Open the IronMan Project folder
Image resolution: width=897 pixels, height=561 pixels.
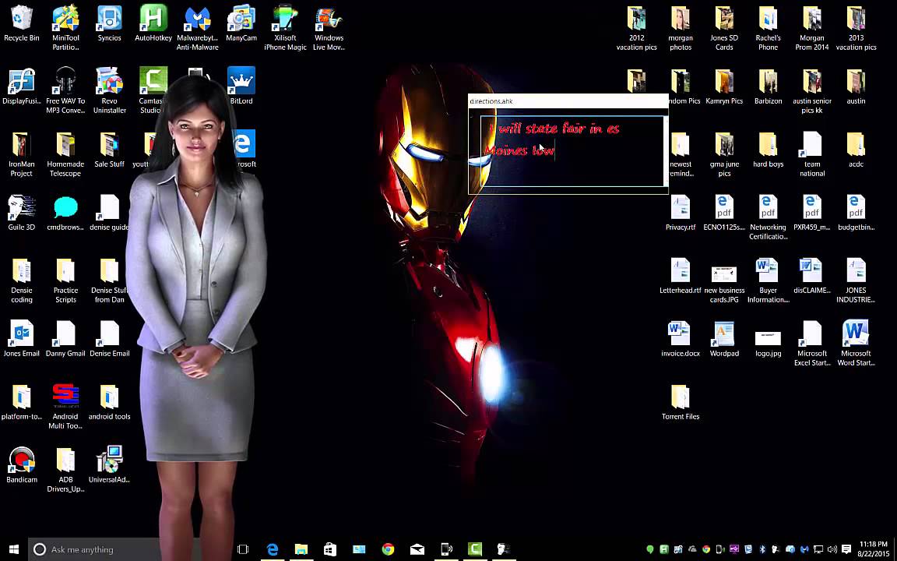tap(22, 154)
